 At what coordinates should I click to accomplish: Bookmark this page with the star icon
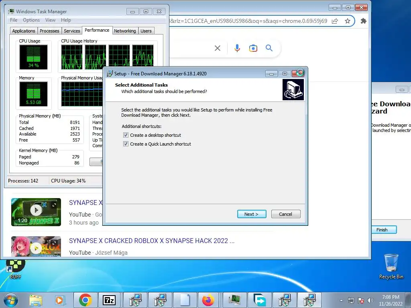348,21
